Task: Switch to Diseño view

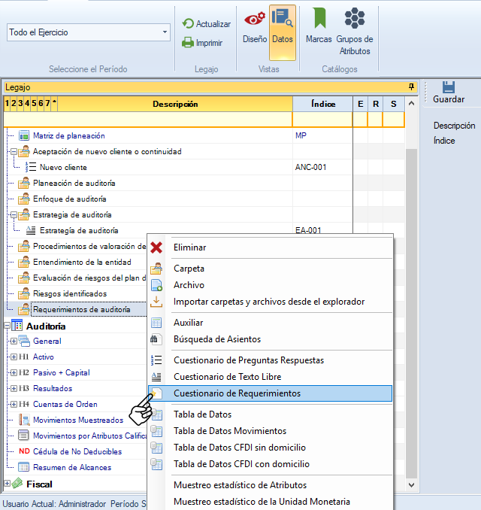Action: click(x=254, y=26)
